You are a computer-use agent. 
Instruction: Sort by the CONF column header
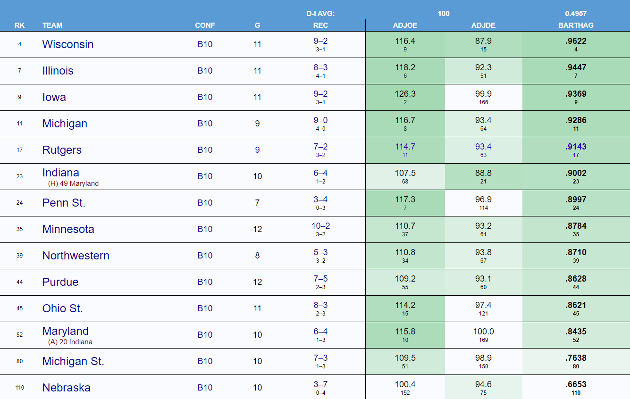[205, 25]
